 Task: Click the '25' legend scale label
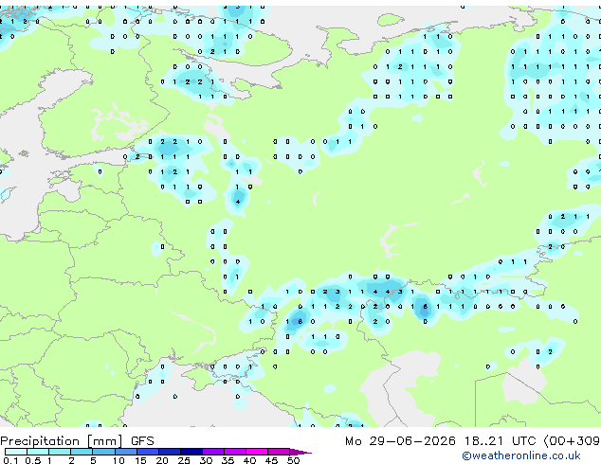(x=184, y=460)
